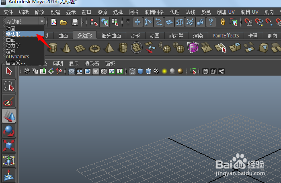Select by object type mode icon
281x183 pixels.
tap(105, 22)
